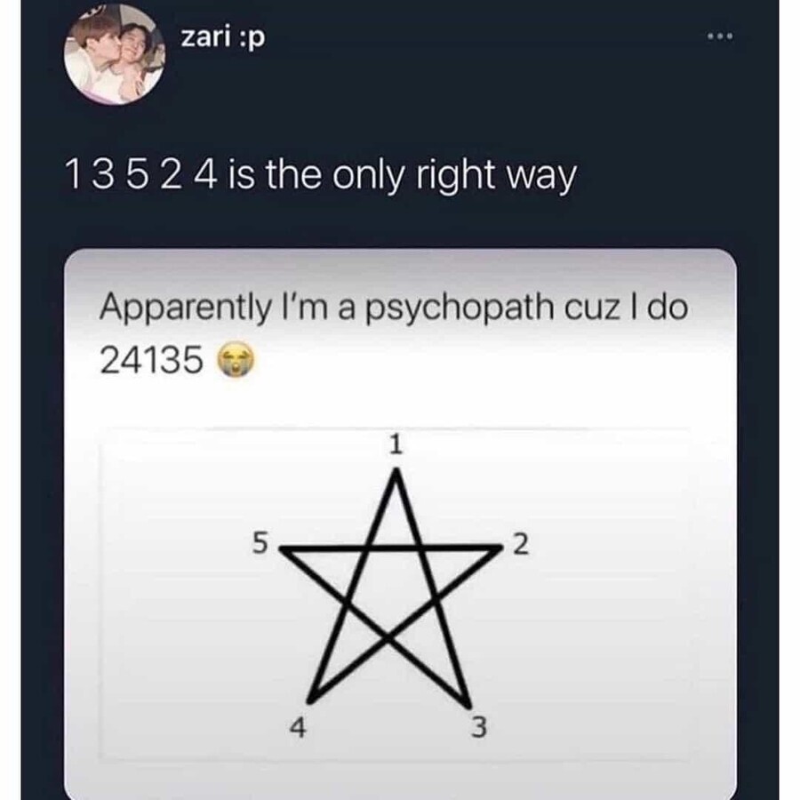Viewport: 800px width, 800px height.
Task: Click number 1 at the star's top point
Action: tap(396, 445)
